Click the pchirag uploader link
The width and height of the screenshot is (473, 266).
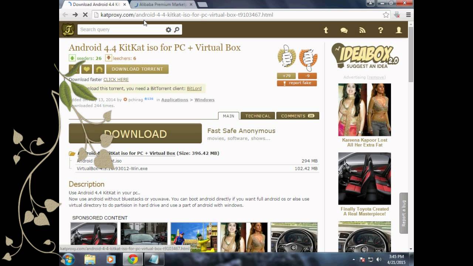(136, 100)
